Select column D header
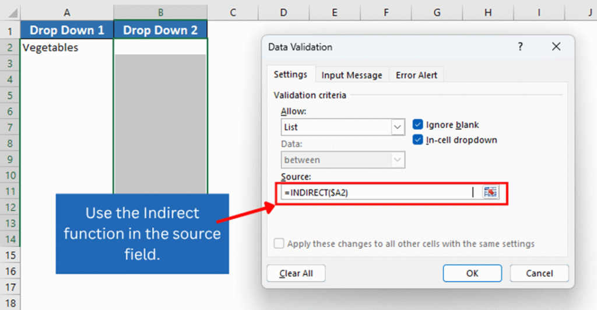This screenshot has height=310, width=597. (x=284, y=13)
